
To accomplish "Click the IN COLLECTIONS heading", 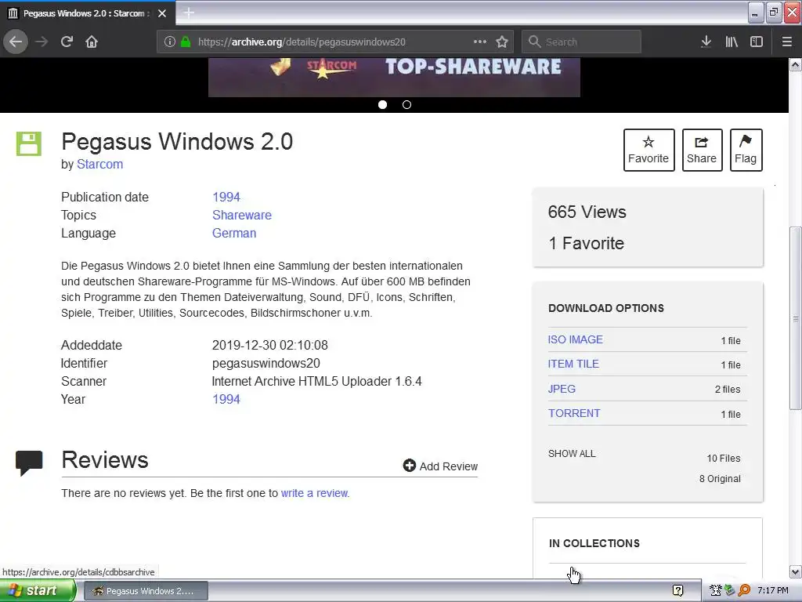I will [594, 543].
